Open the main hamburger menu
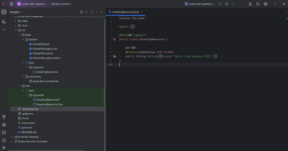Screen dimensions: 288x151 tap(11, 4)
